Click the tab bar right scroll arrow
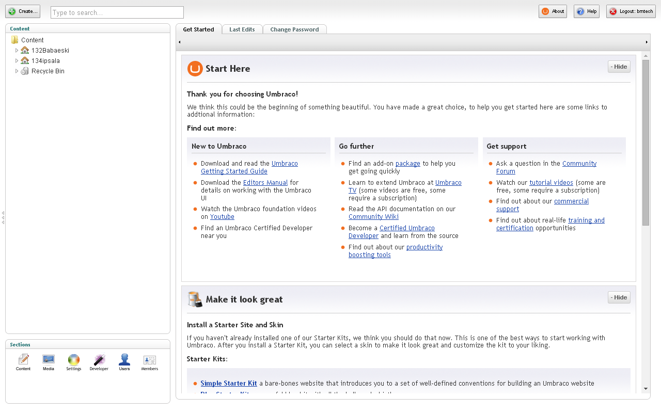661x413 pixels. (647, 42)
